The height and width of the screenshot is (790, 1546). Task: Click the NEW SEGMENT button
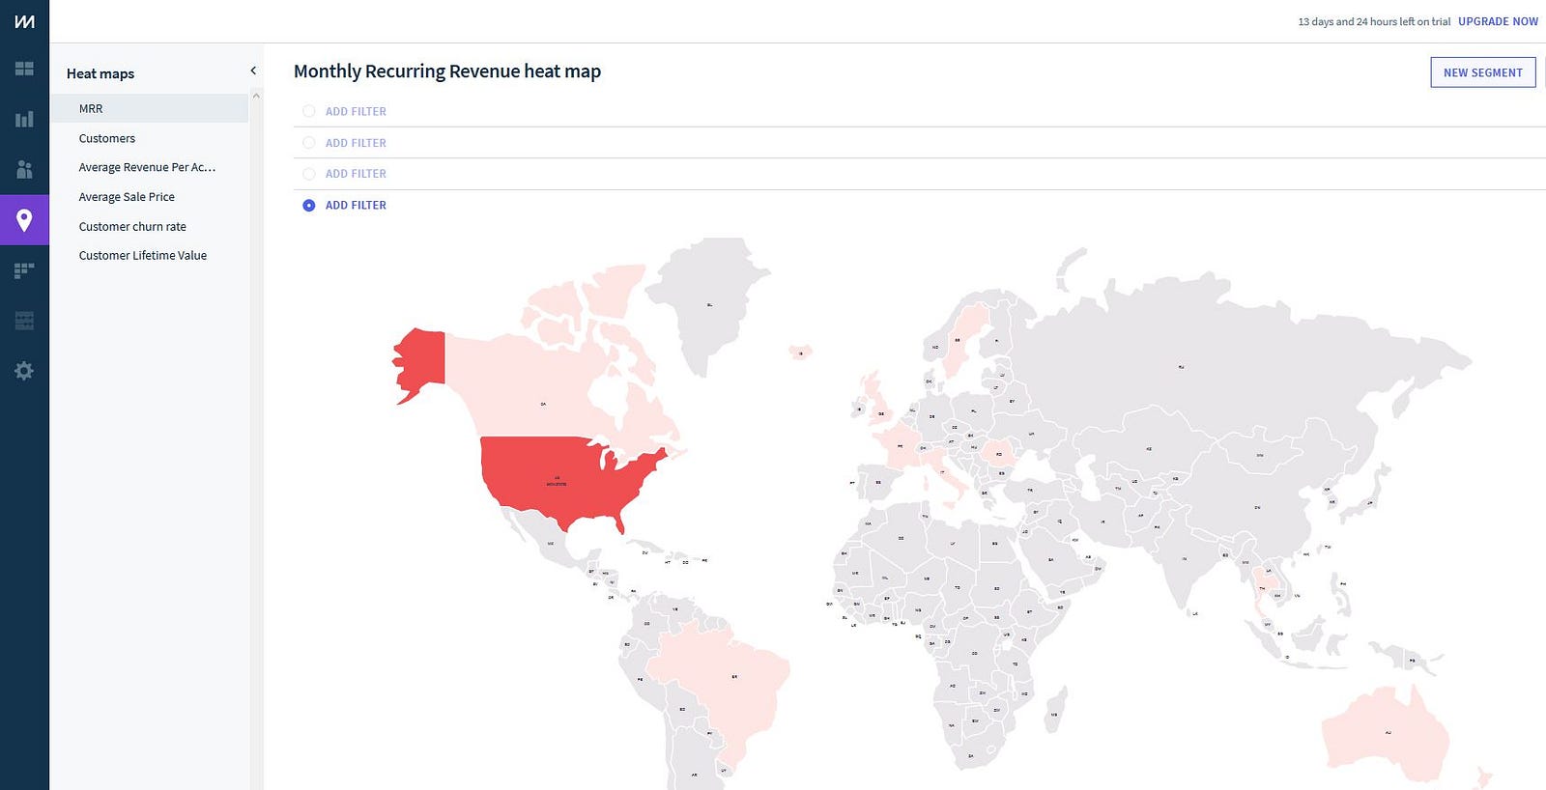(1482, 72)
